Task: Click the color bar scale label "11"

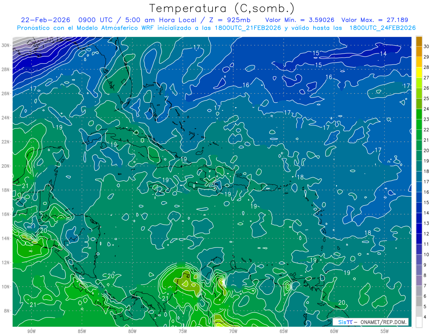Action: 427,244
